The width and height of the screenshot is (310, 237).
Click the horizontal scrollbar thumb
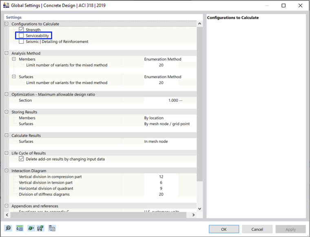click(98, 215)
